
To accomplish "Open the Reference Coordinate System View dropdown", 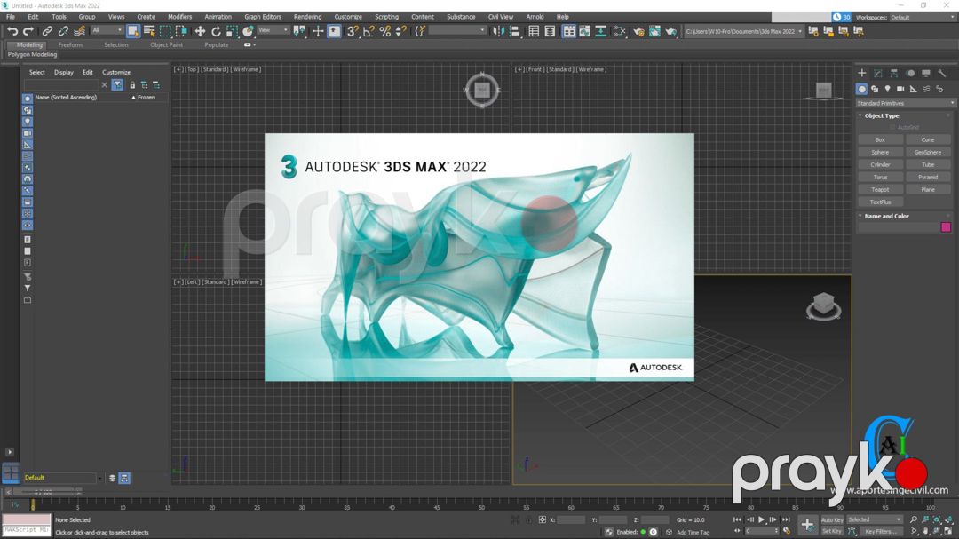I will point(273,30).
